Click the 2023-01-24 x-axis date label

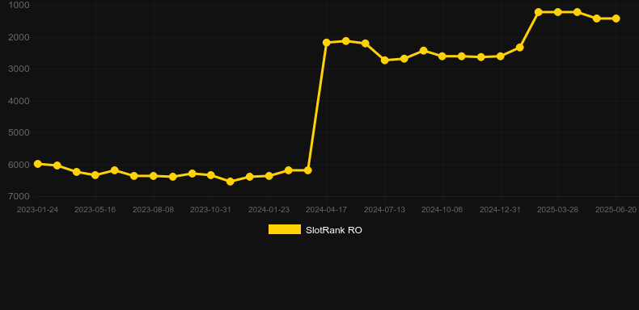37,210
